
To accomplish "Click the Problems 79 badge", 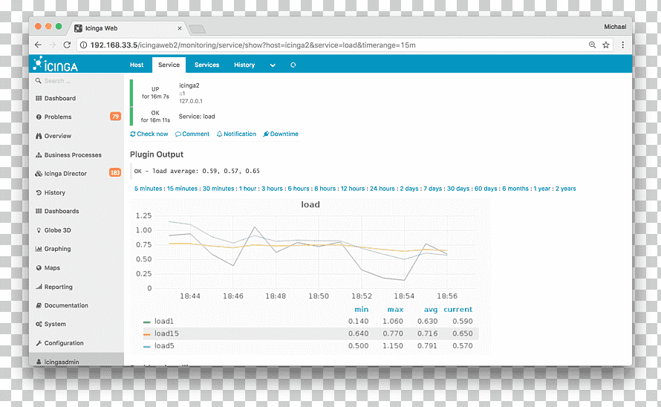I will [115, 117].
